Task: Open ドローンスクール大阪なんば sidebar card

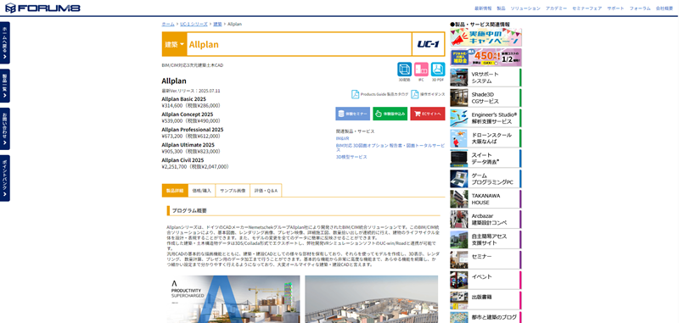Action: 485,138
